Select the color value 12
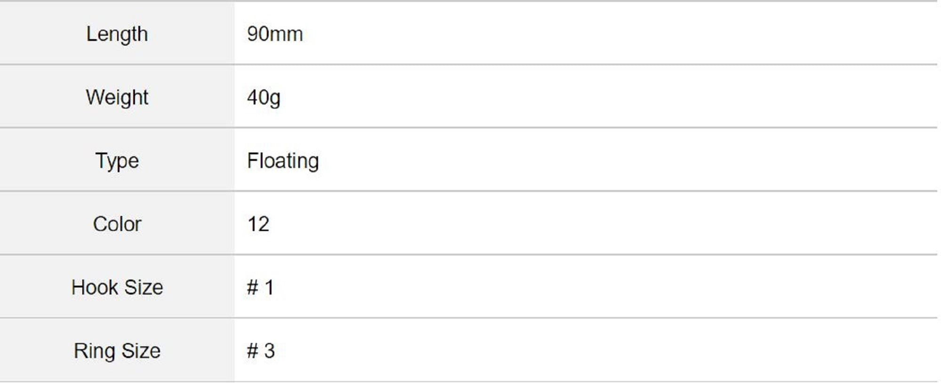Screen dimensions: 941x383 (258, 224)
